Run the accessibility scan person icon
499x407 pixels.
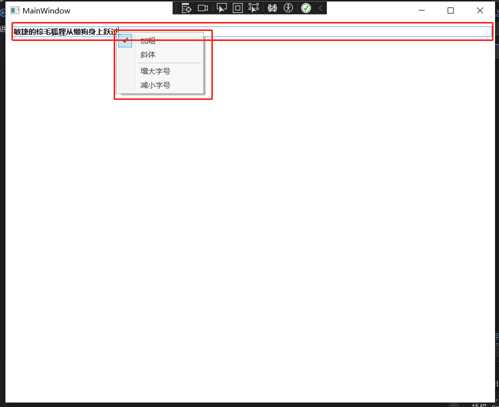288,8
